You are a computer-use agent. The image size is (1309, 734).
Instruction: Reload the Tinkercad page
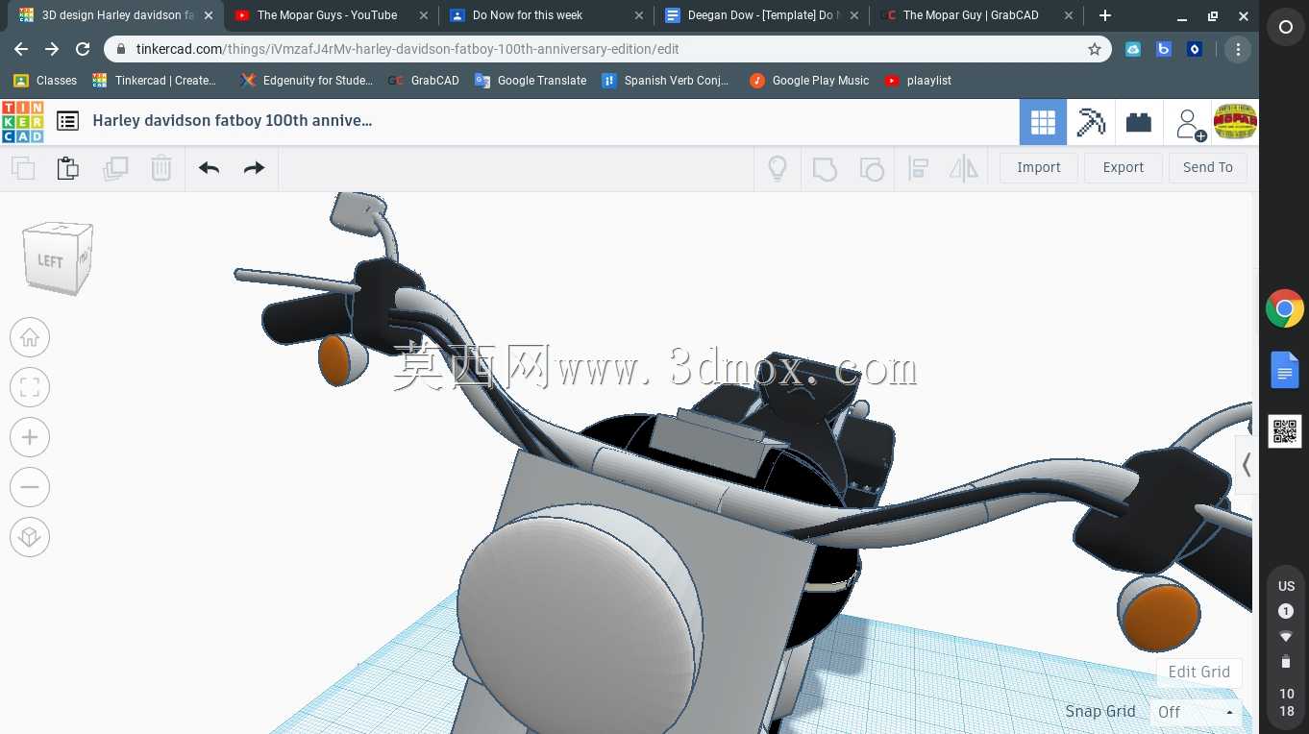[x=83, y=49]
